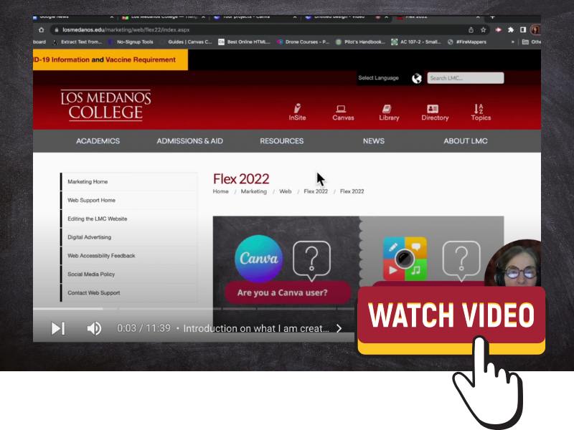The height and width of the screenshot is (430, 574).
Task: Click the Marketing breadcrumb link
Action: click(254, 191)
